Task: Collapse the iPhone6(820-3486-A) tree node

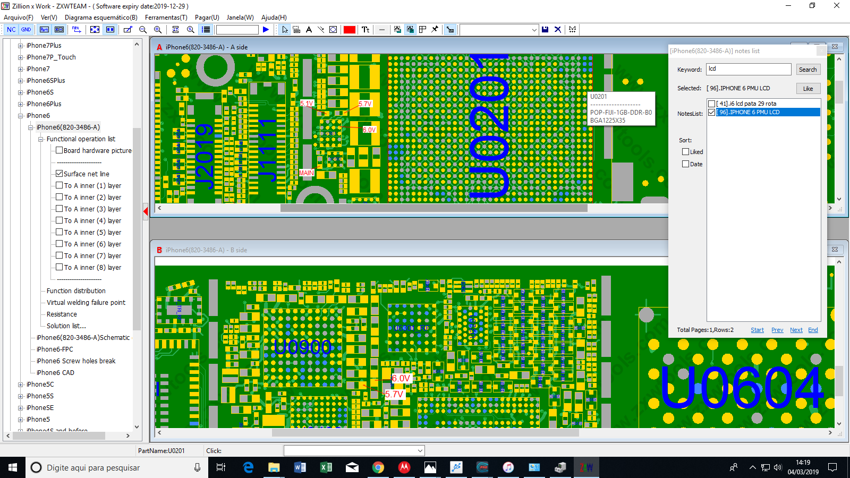Action: 31,127
